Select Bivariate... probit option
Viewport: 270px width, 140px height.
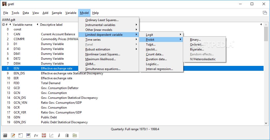point(204,49)
